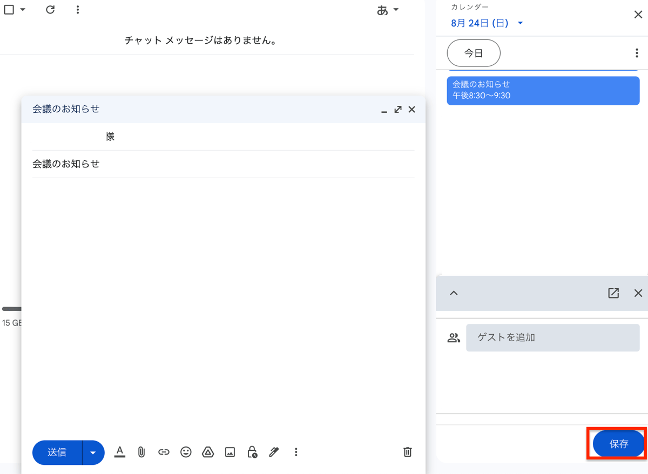The image size is (648, 474).
Task: Toggle confidential mode lock icon
Action: click(x=252, y=452)
